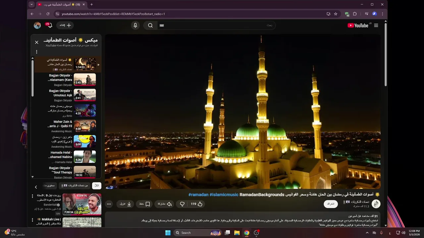
Task: Reload the page
Action: (x=48, y=14)
